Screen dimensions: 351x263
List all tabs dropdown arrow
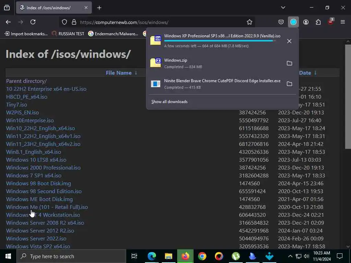283,8
